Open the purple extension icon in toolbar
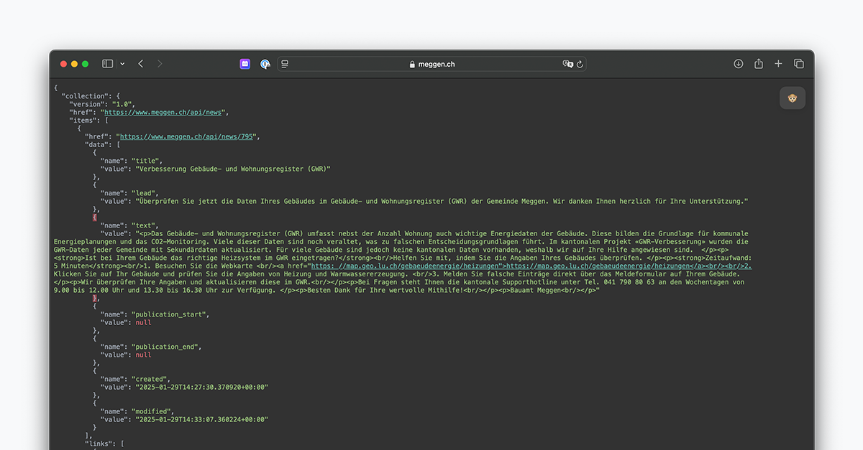The width and height of the screenshot is (863, 450). [x=245, y=64]
